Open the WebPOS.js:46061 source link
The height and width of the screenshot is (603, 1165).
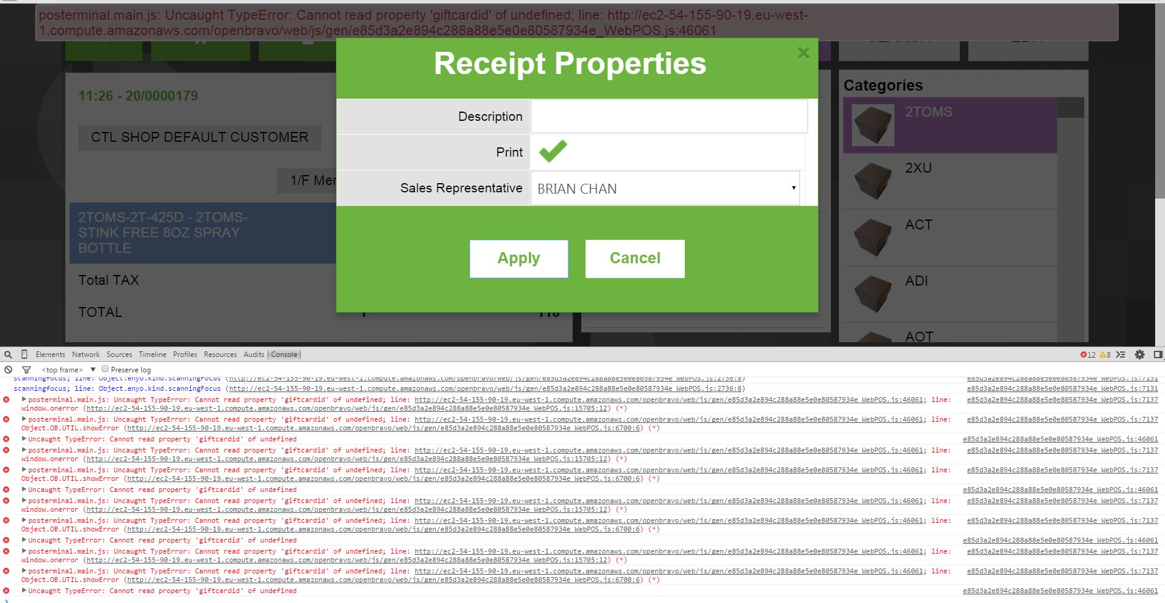pos(1060,440)
